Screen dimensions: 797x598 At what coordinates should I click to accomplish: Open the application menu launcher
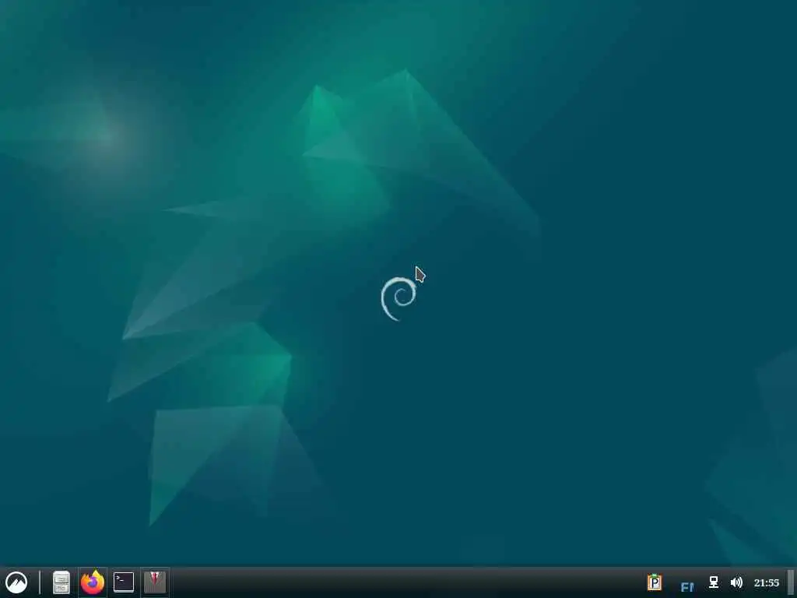click(x=16, y=582)
